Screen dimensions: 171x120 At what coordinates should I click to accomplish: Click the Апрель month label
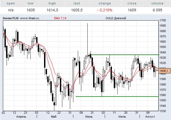tap(21, 117)
